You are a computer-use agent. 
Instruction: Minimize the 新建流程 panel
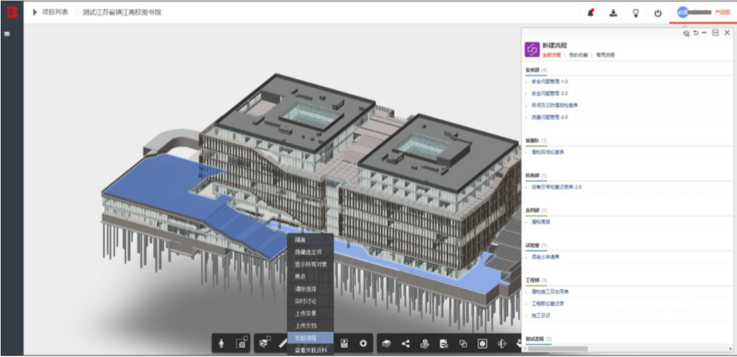[704, 33]
